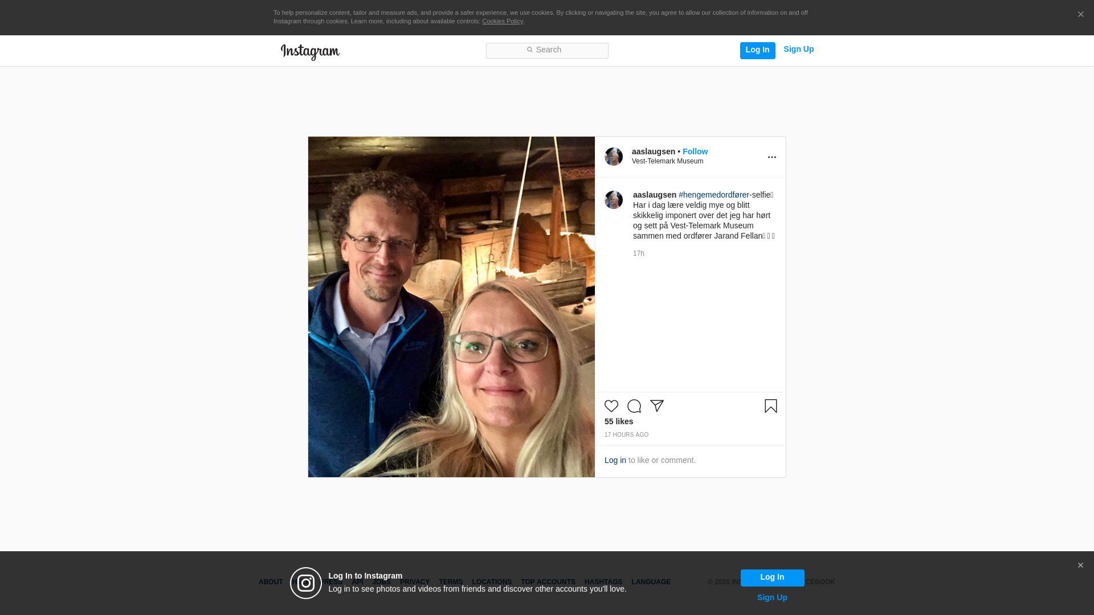Open the three-dot post options menu

pos(771,157)
